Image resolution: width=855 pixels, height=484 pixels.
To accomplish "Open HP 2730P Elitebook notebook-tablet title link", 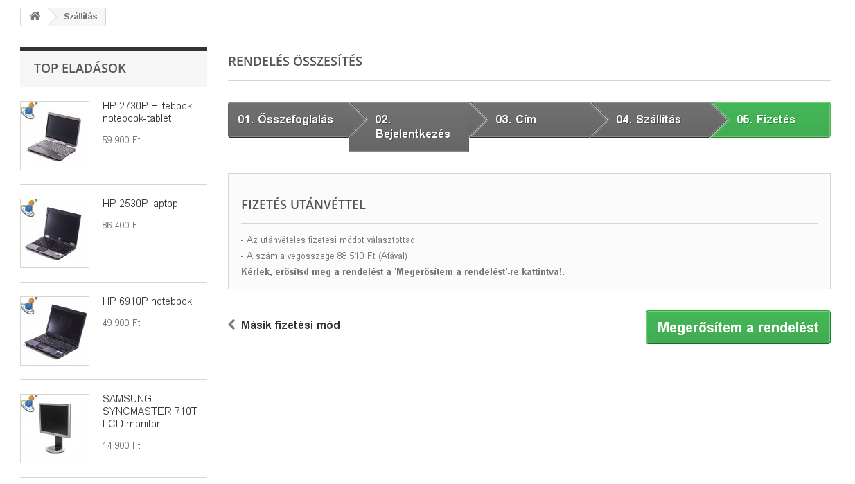I will [147, 112].
